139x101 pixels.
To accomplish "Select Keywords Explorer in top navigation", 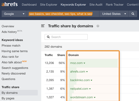I will pos(73,5).
